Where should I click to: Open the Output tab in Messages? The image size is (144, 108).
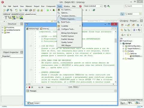click(x=37, y=103)
